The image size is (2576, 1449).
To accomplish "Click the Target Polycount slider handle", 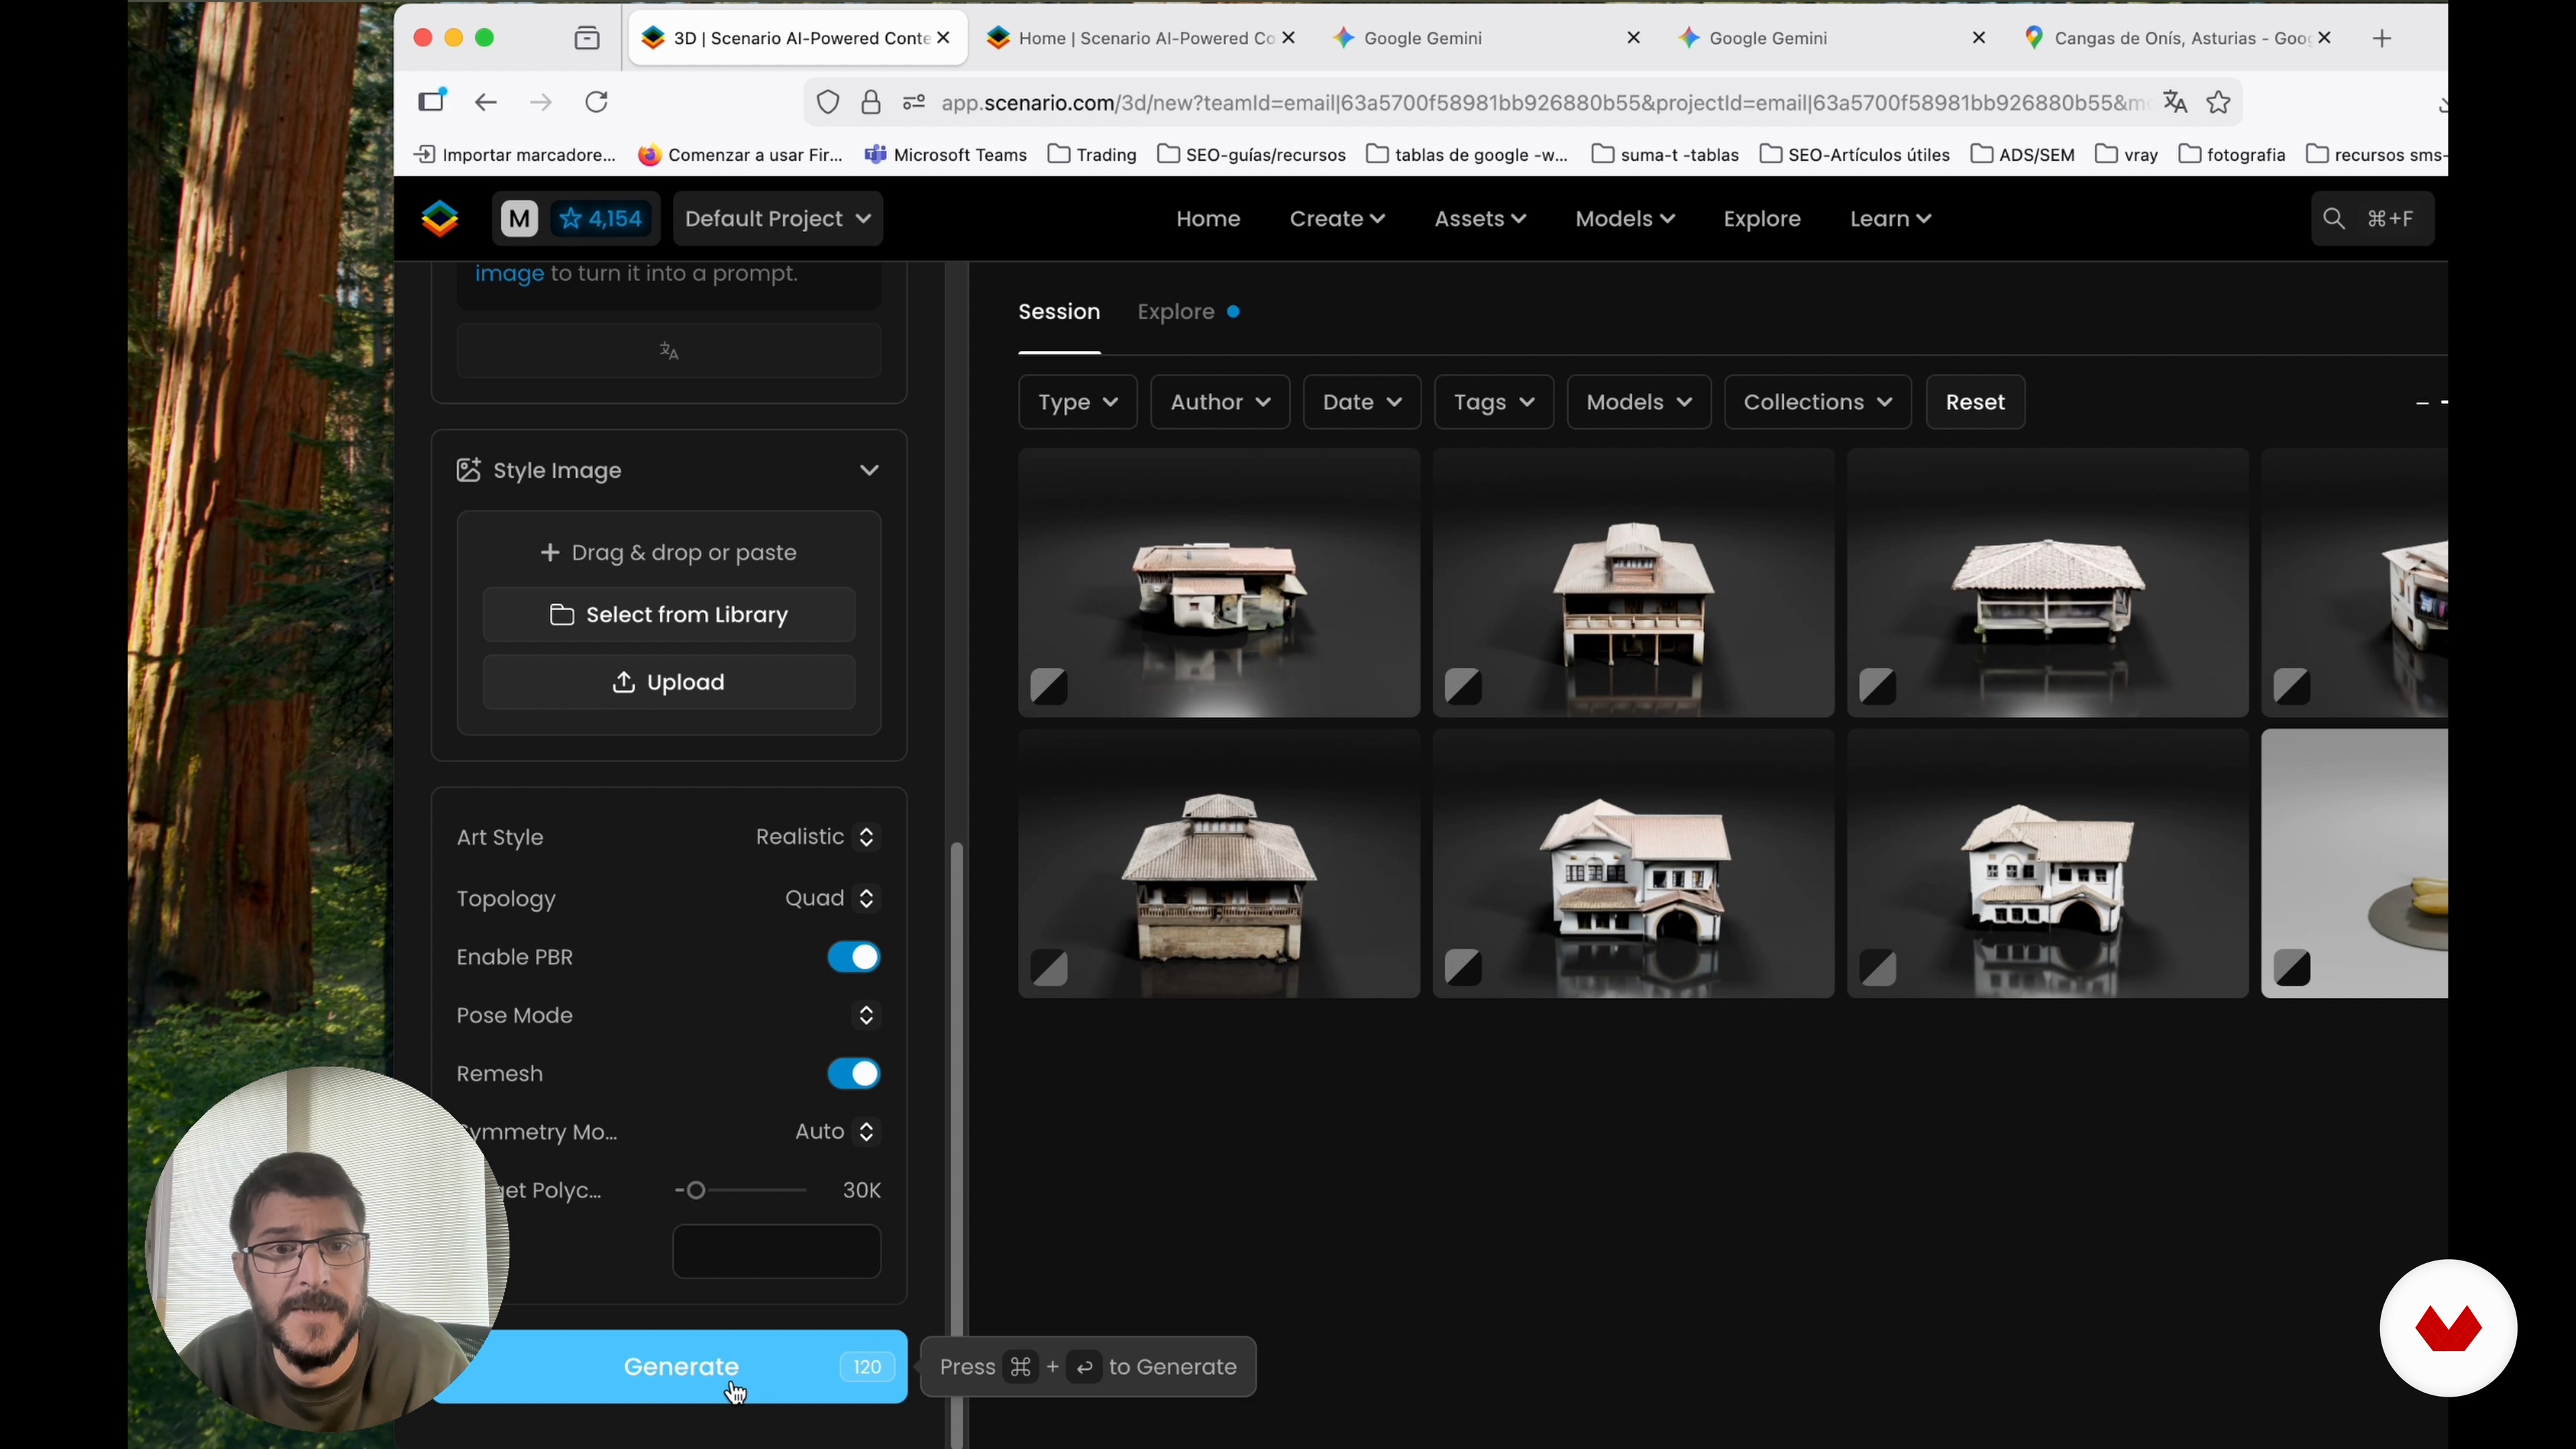I will tap(696, 1190).
